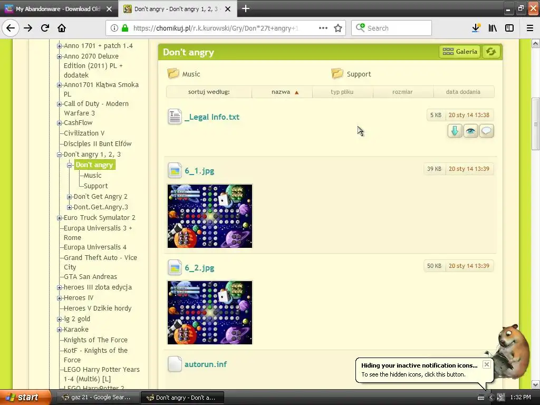Open the Library bookshelf icon
This screenshot has width=540, height=405.
tap(493, 28)
